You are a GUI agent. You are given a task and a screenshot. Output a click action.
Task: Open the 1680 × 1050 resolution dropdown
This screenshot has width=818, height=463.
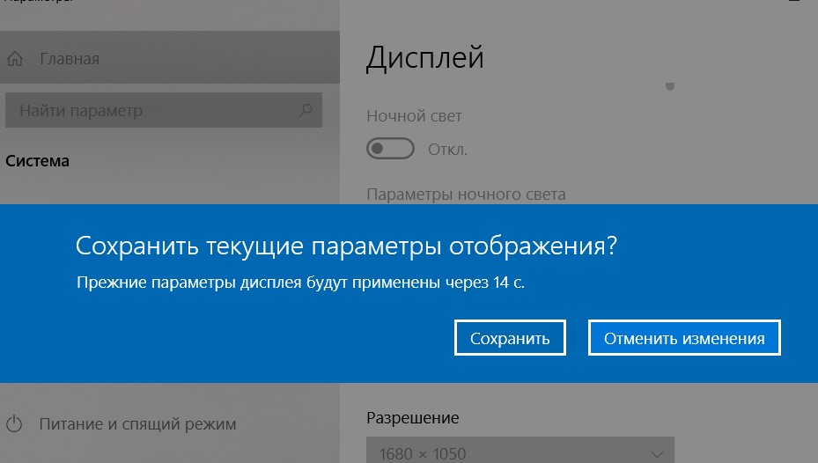pos(520,452)
